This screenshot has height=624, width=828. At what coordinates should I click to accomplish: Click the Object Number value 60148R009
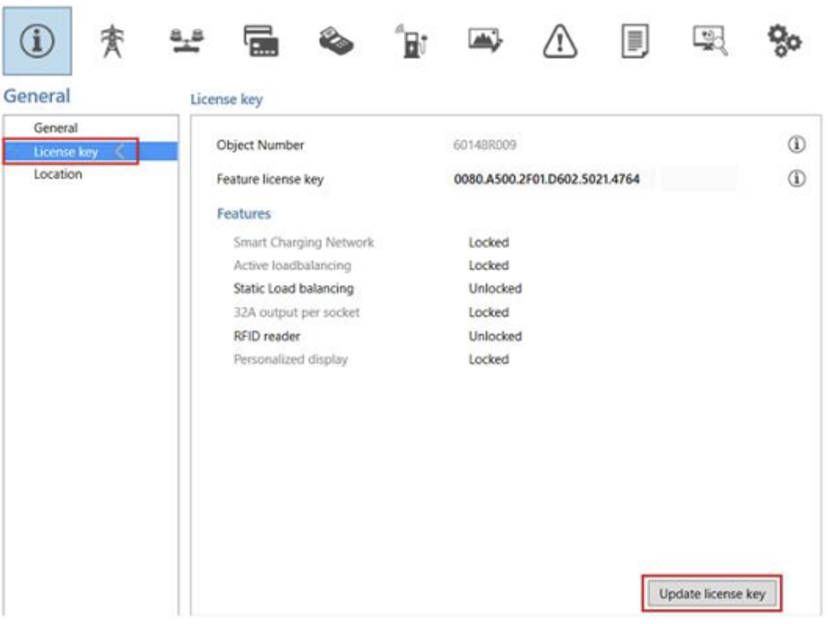click(484, 145)
